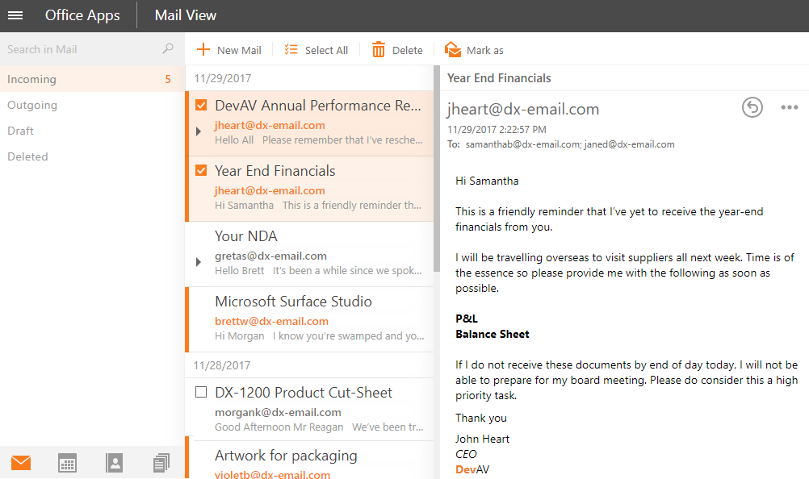This screenshot has height=479, width=809.
Task: Select the Outgoing folder
Action: (32, 105)
